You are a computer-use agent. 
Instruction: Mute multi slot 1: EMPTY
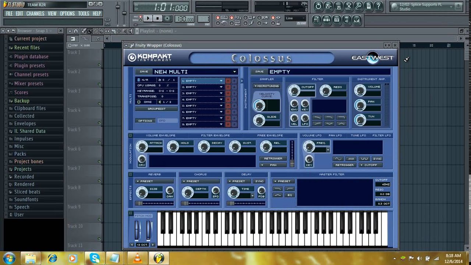(x=228, y=81)
